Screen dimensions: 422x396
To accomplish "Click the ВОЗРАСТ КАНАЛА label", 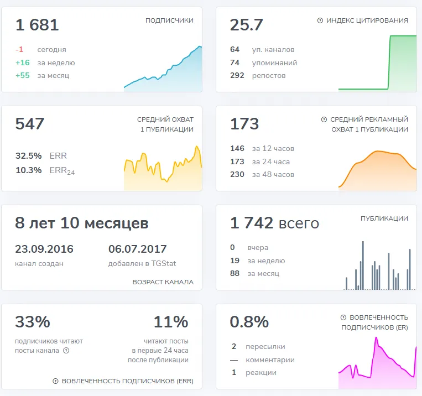I will pyautogui.click(x=163, y=282).
